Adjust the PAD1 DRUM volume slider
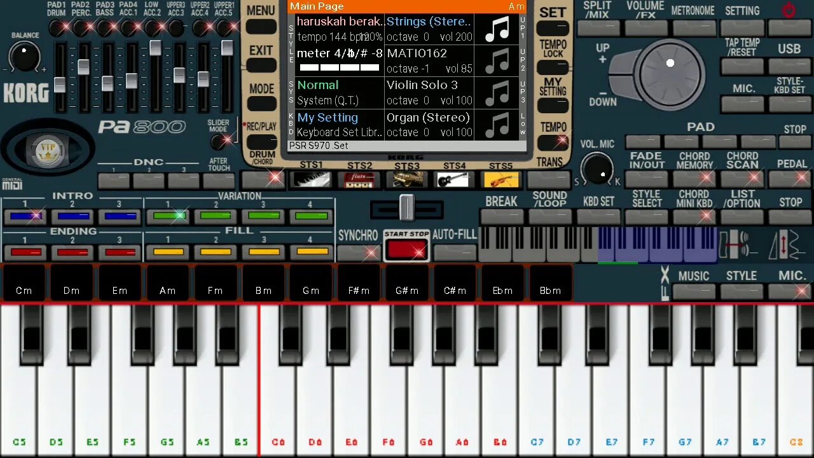814x458 pixels. coord(59,84)
